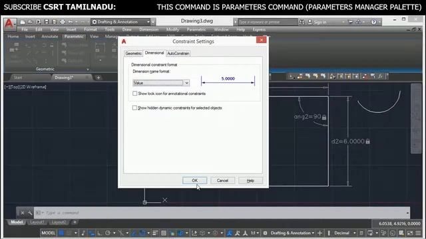This screenshot has width=426, height=239.
Task: Switch to the AutoConstrain tab in dialog
Action: pyautogui.click(x=178, y=53)
